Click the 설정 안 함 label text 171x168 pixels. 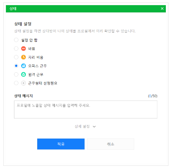(x=29, y=40)
